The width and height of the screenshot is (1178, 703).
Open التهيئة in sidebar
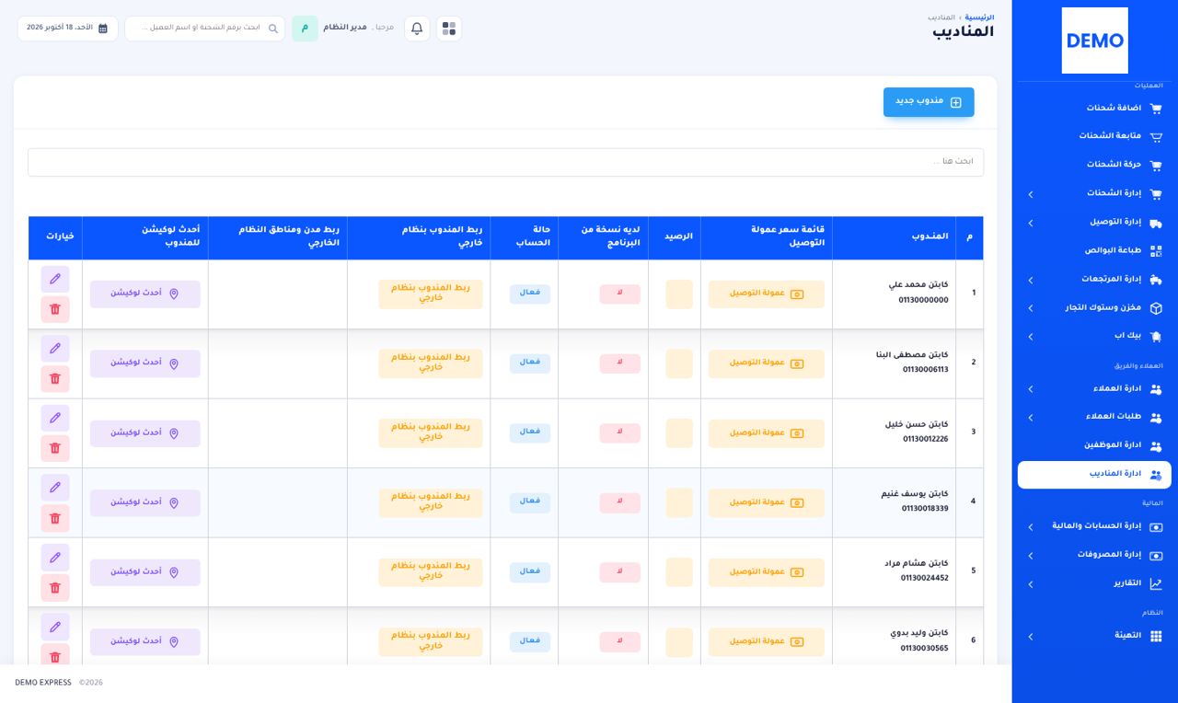tap(1094, 637)
